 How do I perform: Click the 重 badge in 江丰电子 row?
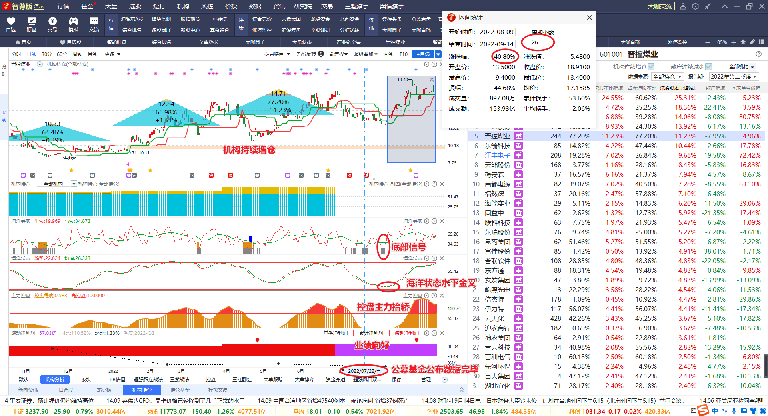point(518,155)
